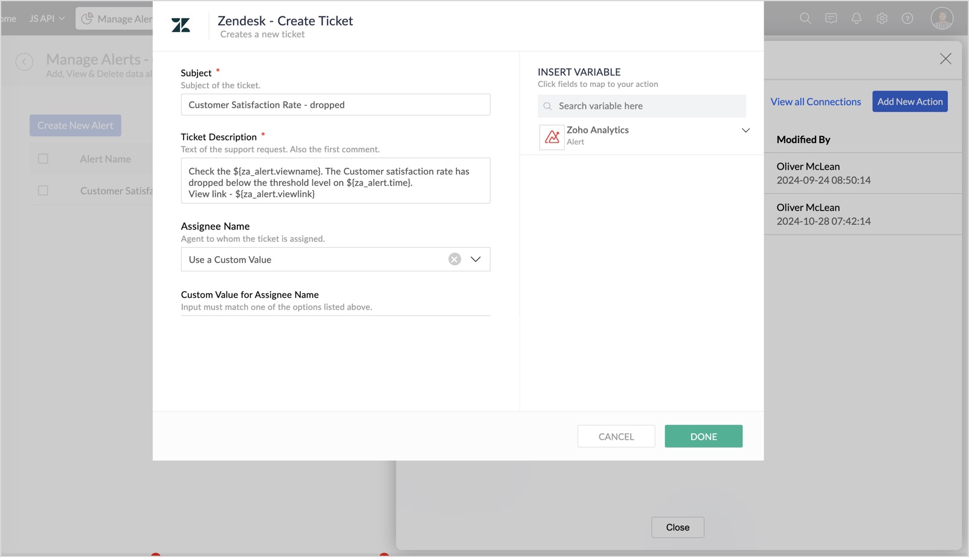Click the Manage Alerts tab
The image size is (969, 557).
tap(115, 19)
